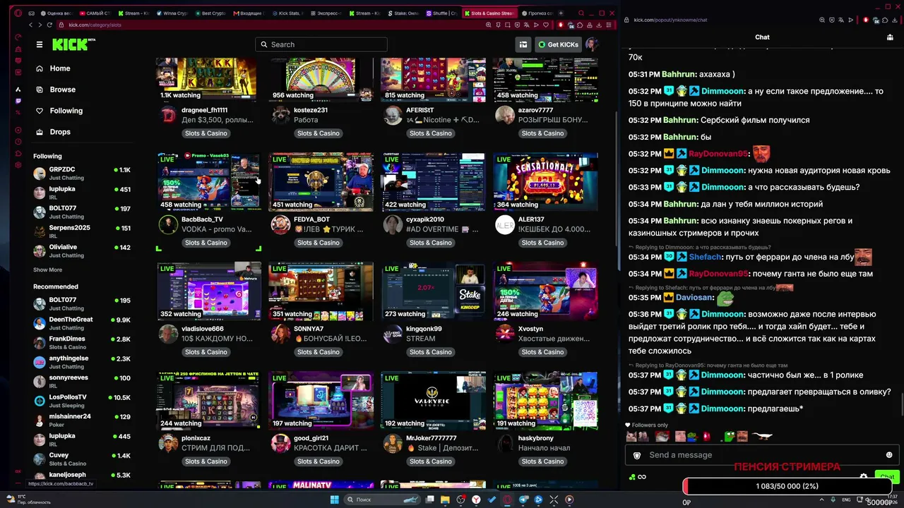Click ENG language indicator in tray

[847, 500]
